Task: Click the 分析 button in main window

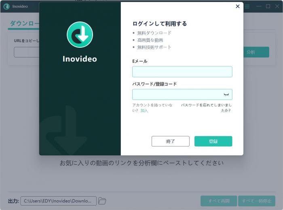Action: tap(256, 52)
